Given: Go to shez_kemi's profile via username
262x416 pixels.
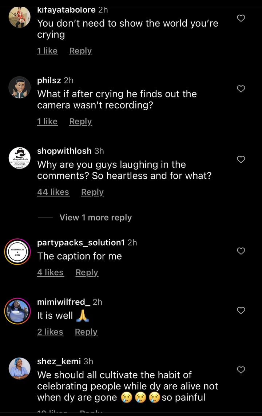Looking at the screenshot, I should (x=59, y=361).
